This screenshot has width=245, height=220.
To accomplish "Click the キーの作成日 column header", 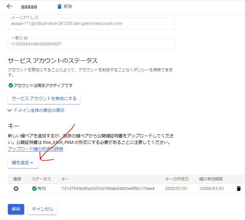I will [x=177, y=179].
